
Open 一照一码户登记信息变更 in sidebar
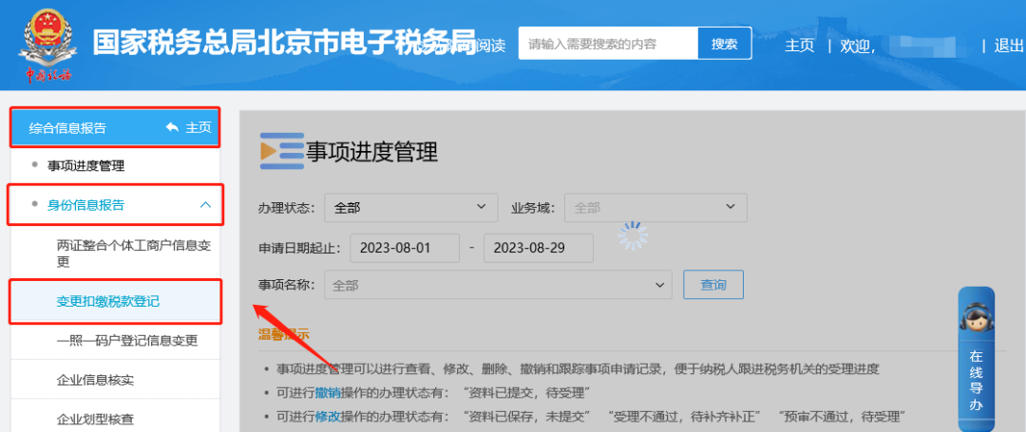(127, 341)
